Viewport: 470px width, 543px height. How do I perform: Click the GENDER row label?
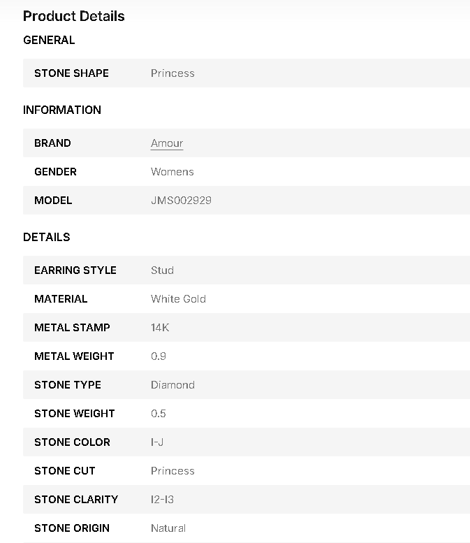55,172
